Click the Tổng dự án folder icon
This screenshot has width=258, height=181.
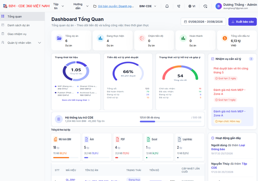coord(59,38)
